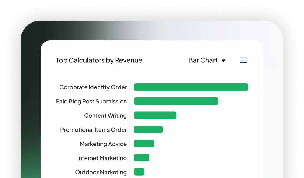304x178 pixels.
Task: Select the Bar Chart type label
Action: (x=203, y=60)
